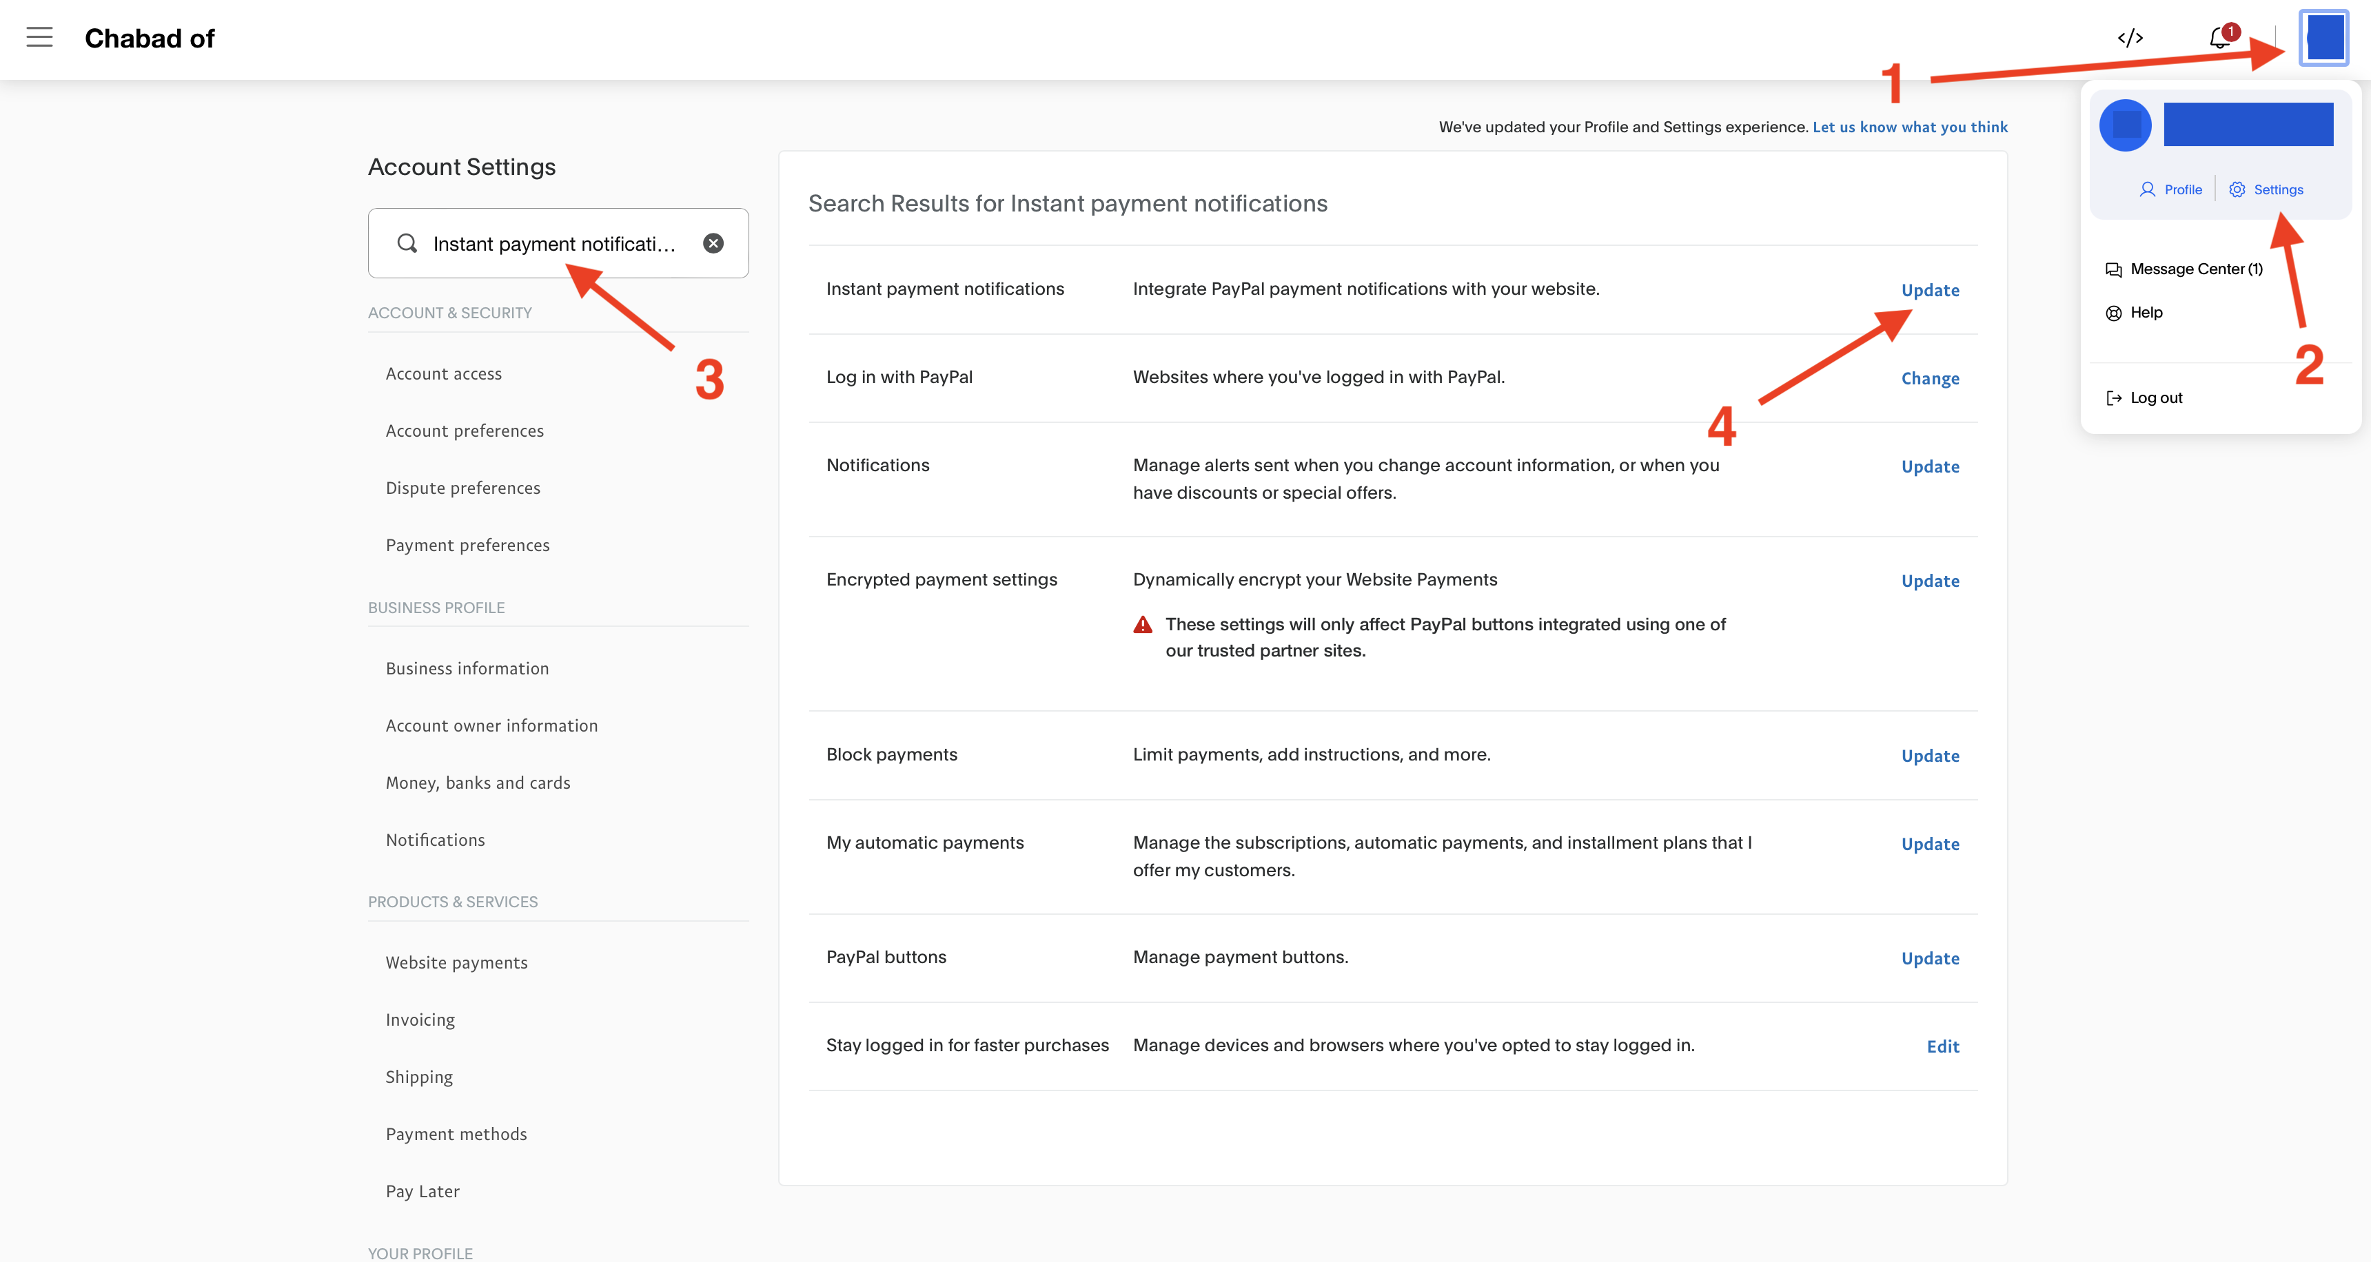This screenshot has height=1262, width=2371.
Task: Click the developer code brackets icon
Action: 2130,38
